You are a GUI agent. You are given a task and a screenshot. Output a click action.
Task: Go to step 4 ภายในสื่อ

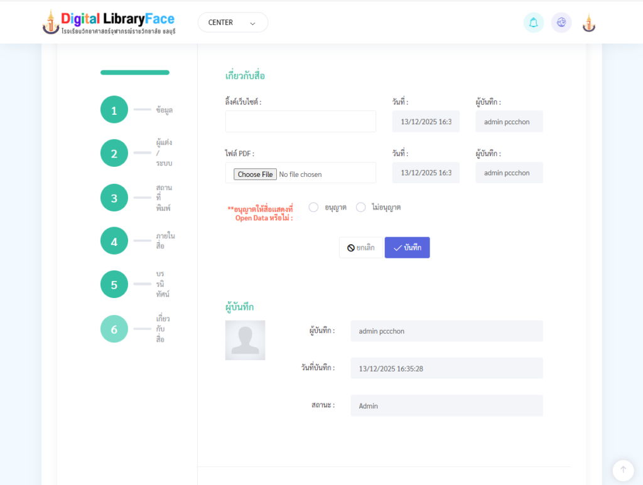point(114,241)
